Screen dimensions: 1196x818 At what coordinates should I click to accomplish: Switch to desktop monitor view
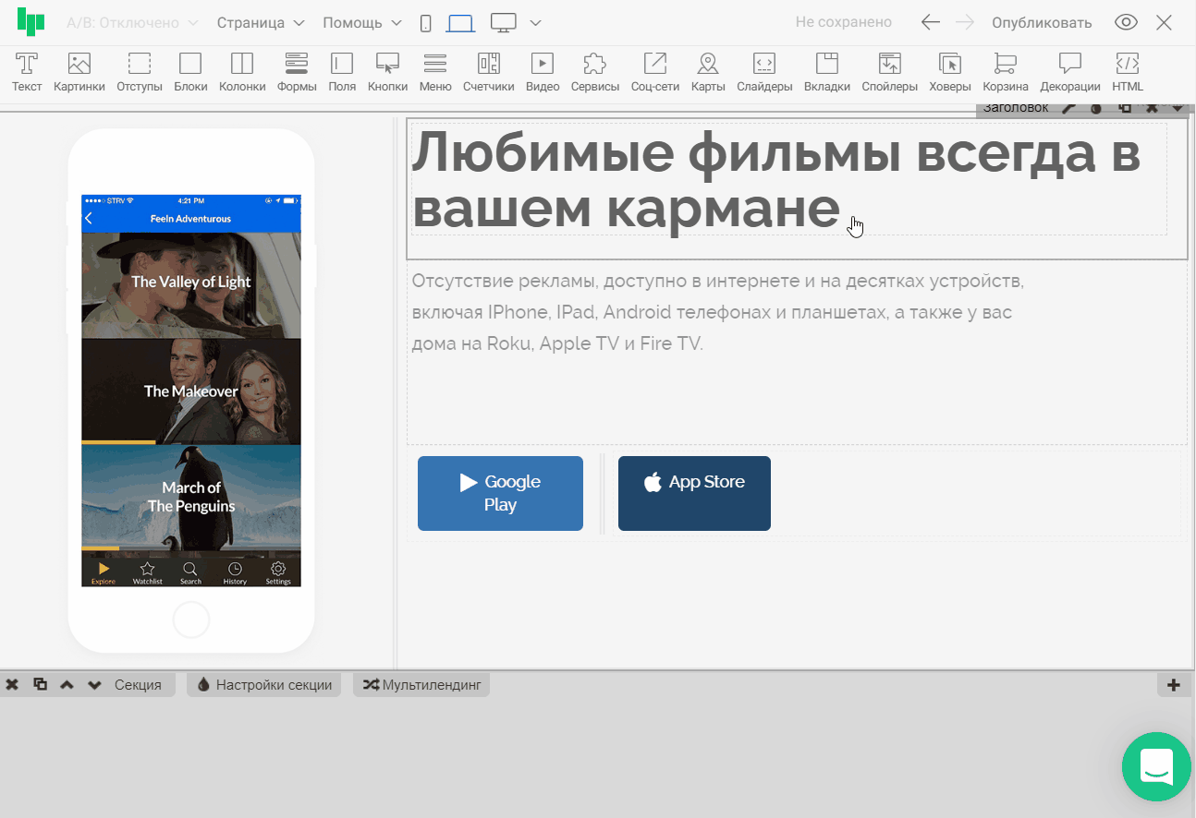pos(503,23)
